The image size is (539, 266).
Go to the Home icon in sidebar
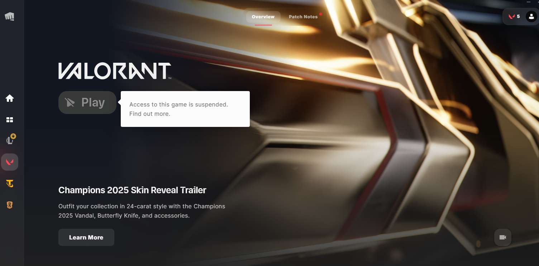point(10,98)
